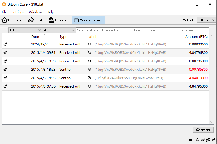Click the sent icon beside address 1FfEyfQL24wuk8t2c
Viewport: 217px width, 144px height.
click(90, 78)
